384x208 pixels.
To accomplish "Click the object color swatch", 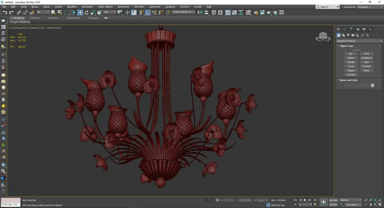I will 372,85.
